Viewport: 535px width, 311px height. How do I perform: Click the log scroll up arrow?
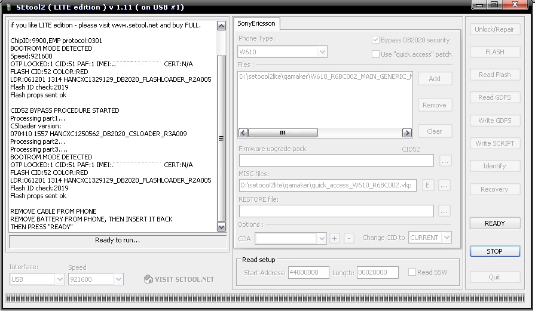pyautogui.click(x=221, y=26)
